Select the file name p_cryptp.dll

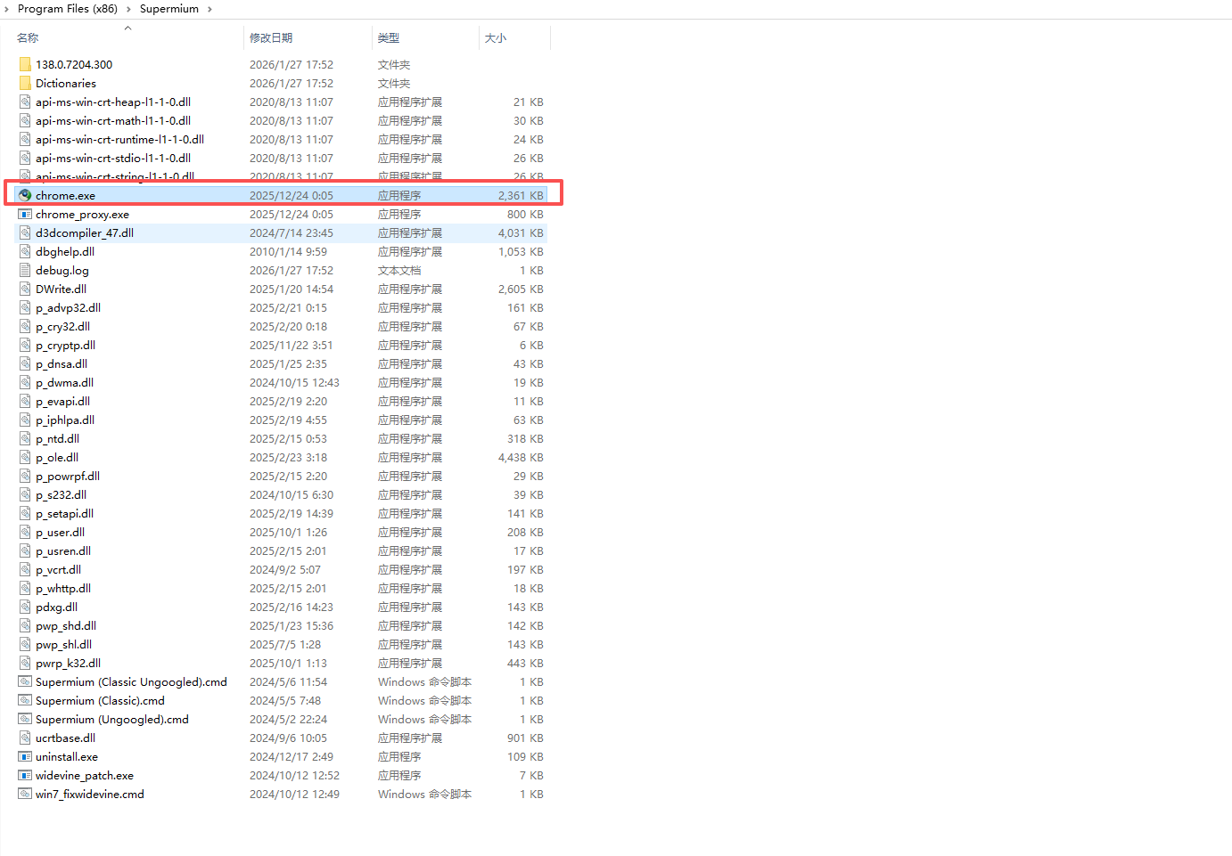[66, 345]
